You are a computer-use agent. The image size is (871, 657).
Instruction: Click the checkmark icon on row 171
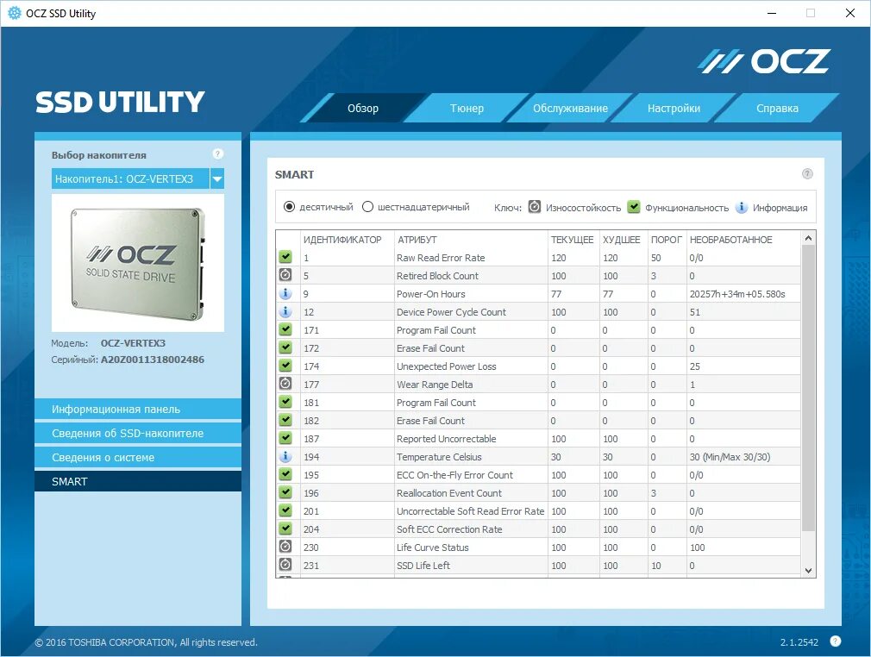click(x=285, y=329)
